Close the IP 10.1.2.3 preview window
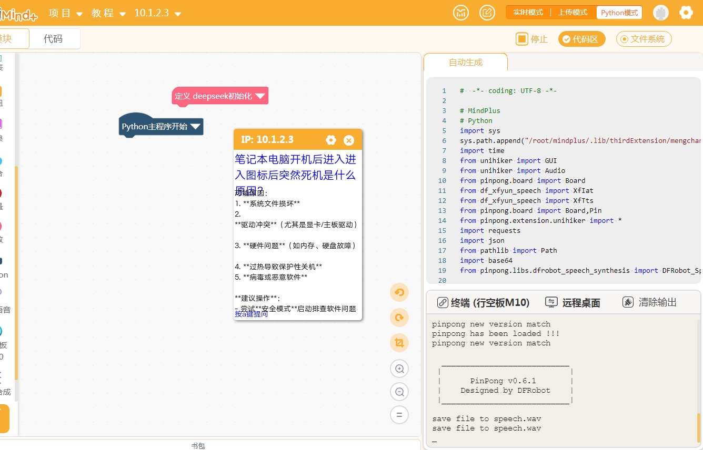This screenshot has height=450, width=703. click(349, 140)
